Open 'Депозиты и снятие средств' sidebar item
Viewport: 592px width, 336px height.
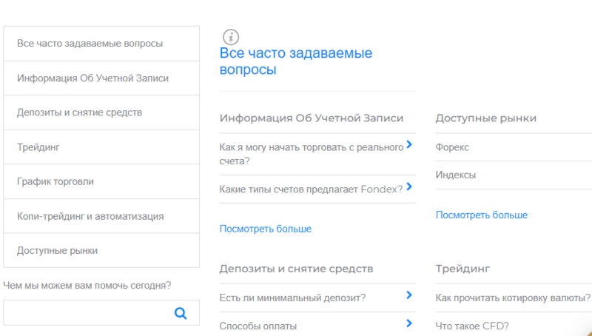(x=101, y=112)
